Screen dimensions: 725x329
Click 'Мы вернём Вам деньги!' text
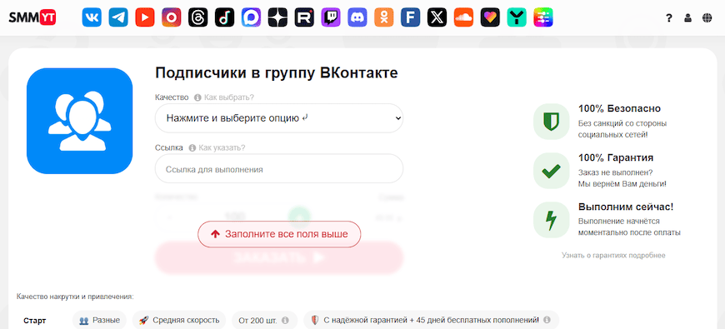(x=622, y=184)
